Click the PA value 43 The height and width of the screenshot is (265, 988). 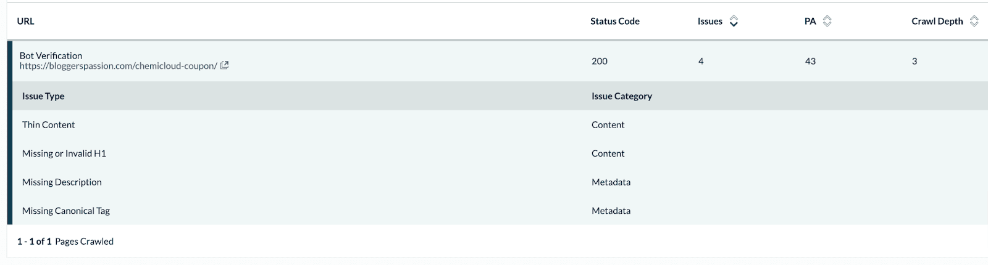[x=810, y=61]
